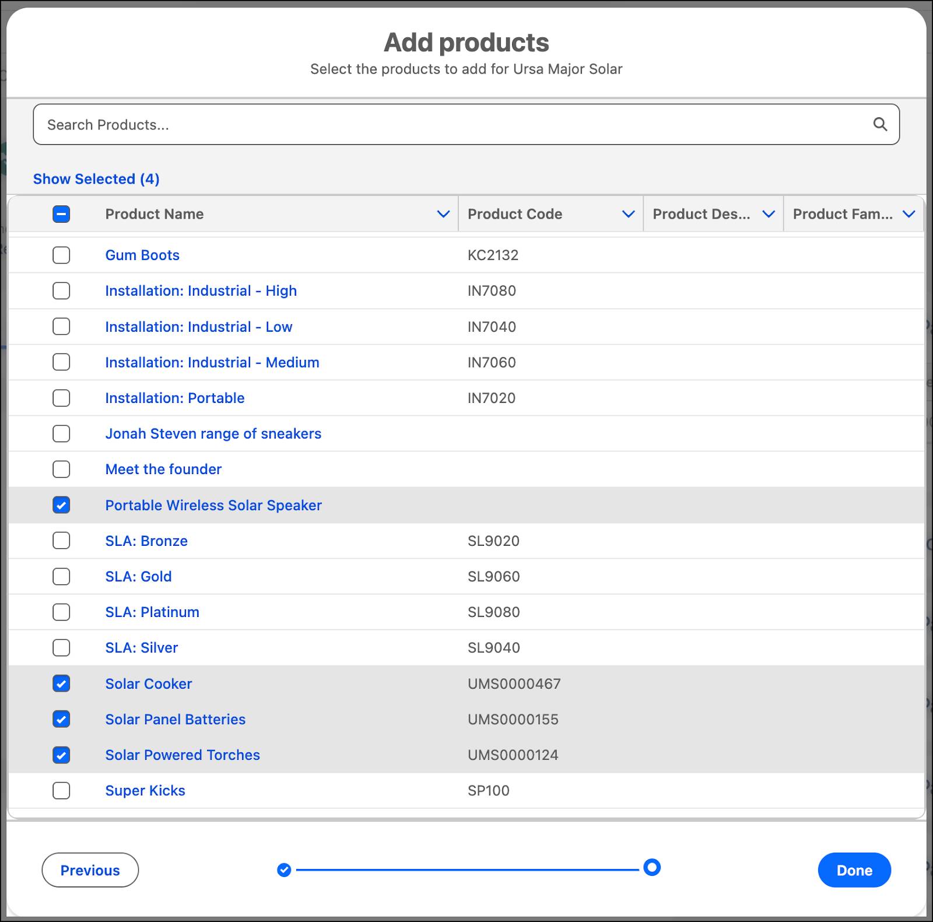
Task: Open Product Family column dropdown chevron
Action: tap(909, 214)
